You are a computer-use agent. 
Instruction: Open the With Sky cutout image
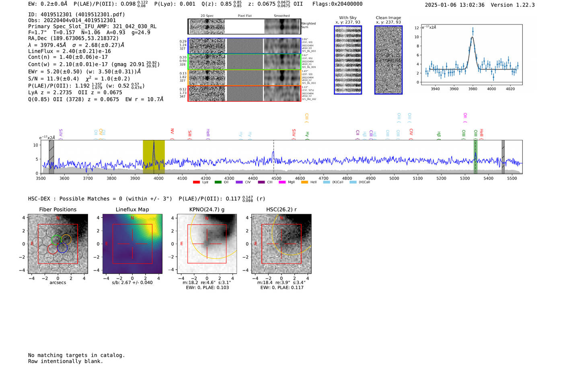pos(348,60)
